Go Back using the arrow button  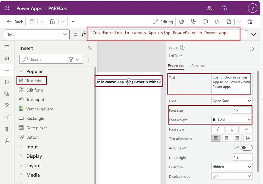[15, 22]
